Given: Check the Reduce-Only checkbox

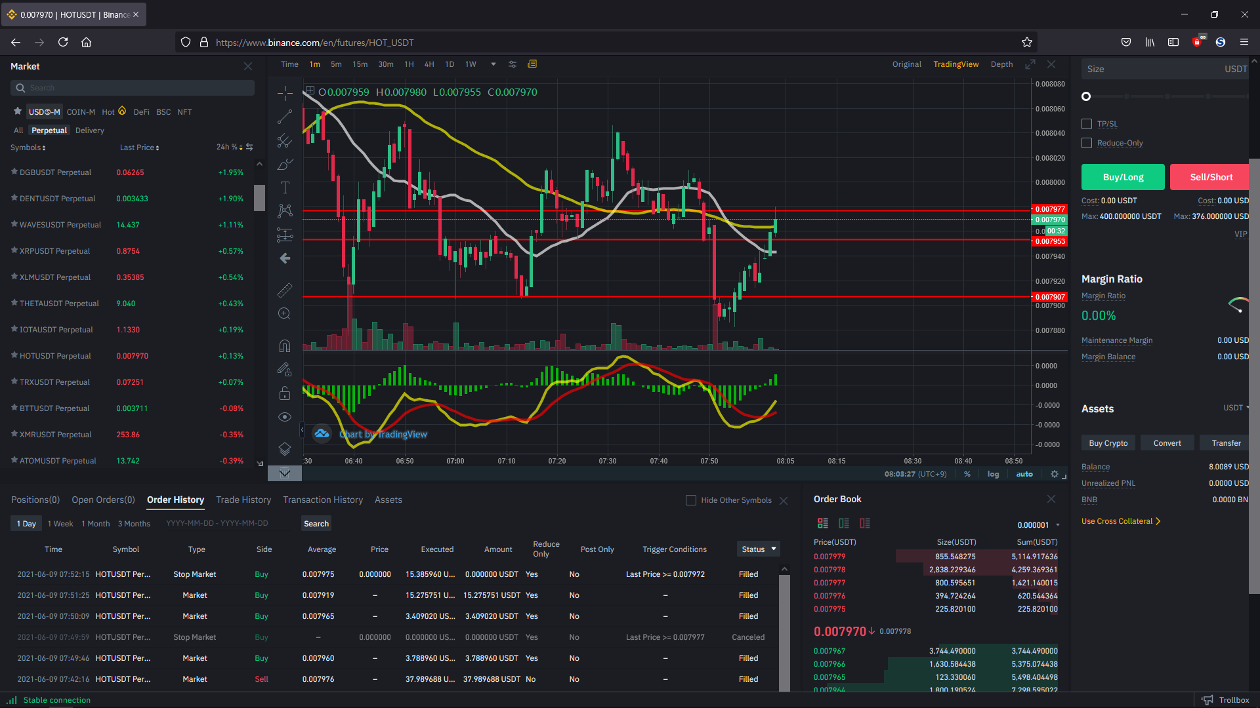Looking at the screenshot, I should click(1087, 143).
